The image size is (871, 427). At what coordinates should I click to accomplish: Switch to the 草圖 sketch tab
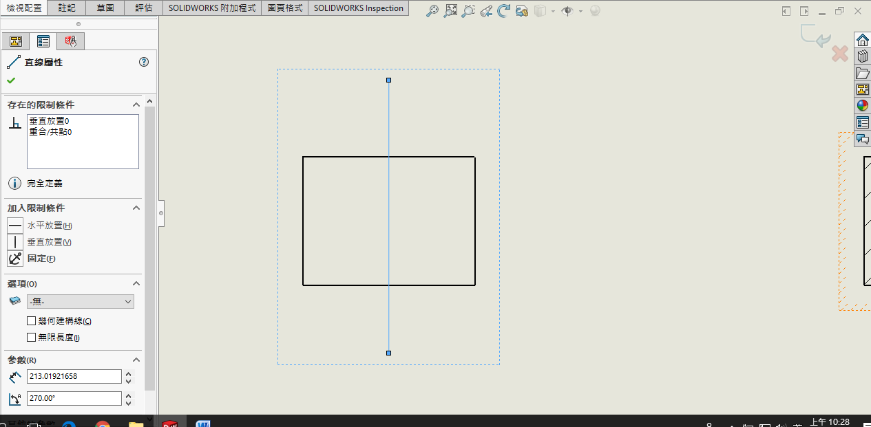[105, 8]
